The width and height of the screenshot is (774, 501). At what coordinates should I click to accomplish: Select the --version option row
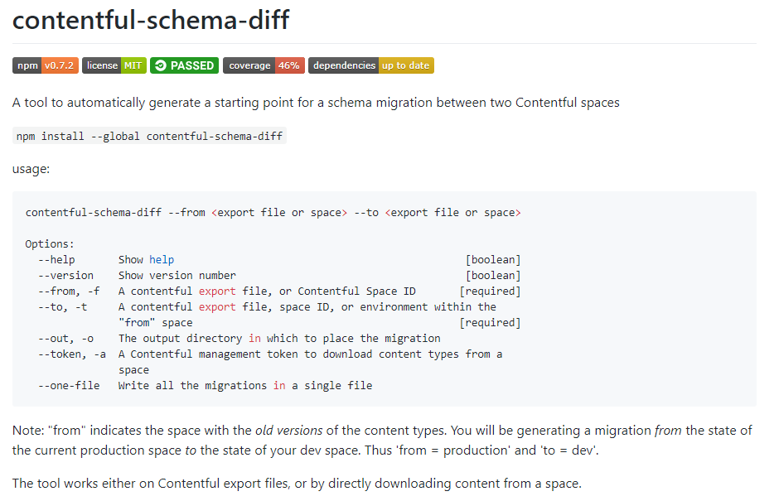[x=279, y=276]
